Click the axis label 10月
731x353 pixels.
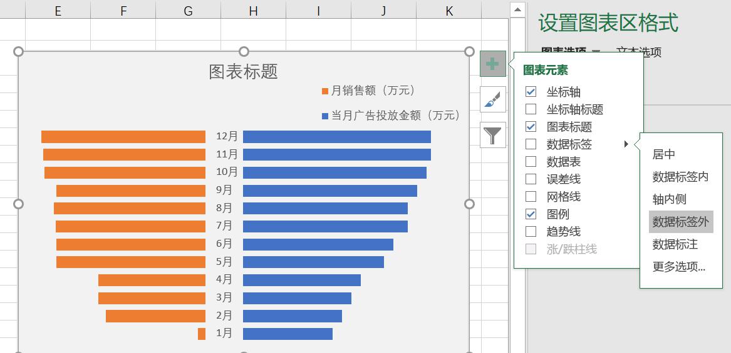(x=227, y=172)
